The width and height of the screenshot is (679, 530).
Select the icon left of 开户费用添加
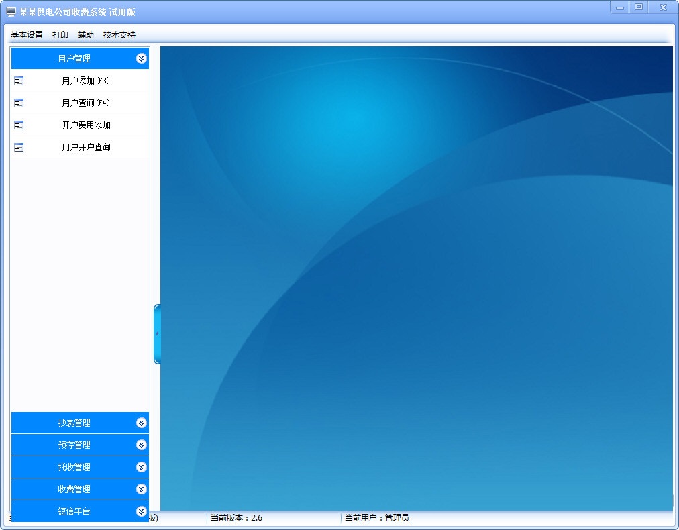tap(19, 125)
